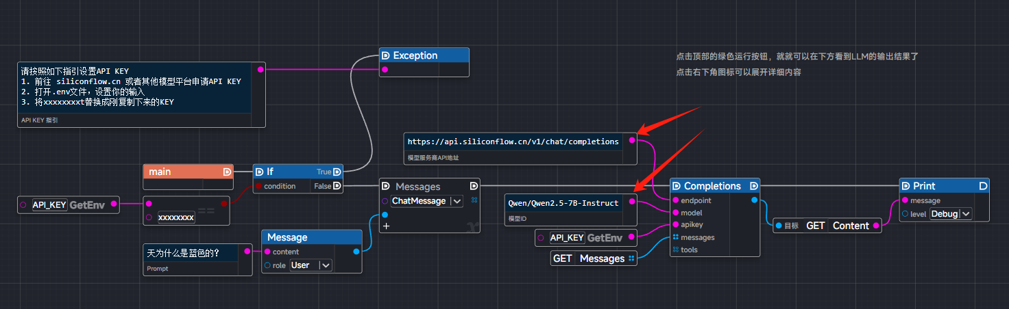Click the True execution pin on If node

pos(337,172)
